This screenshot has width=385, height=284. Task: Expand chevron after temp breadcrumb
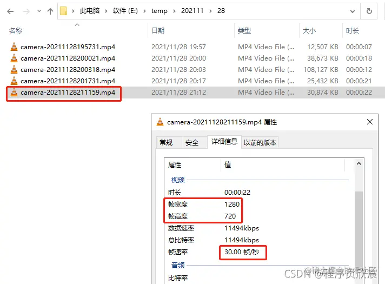(174, 11)
